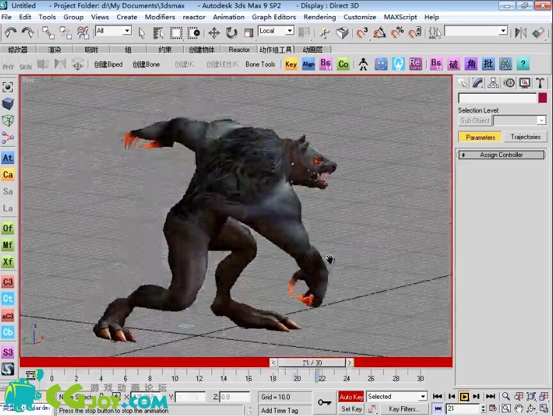
Task: Open the Motion command panel tab
Action: tap(509, 83)
